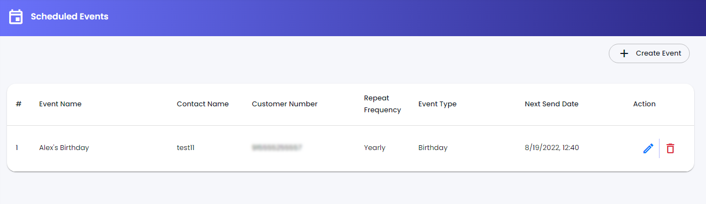Click the Action column header
This screenshot has width=706, height=204.
(644, 104)
